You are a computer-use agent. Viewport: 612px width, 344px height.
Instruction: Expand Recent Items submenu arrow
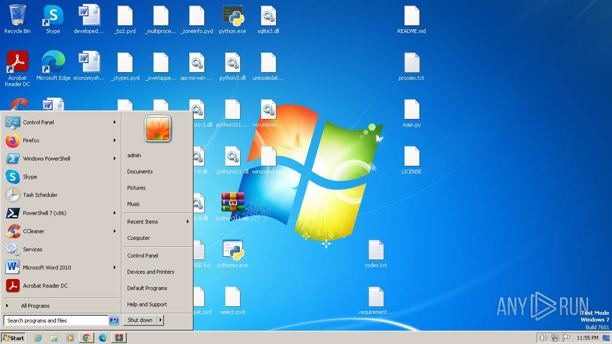coord(188,222)
